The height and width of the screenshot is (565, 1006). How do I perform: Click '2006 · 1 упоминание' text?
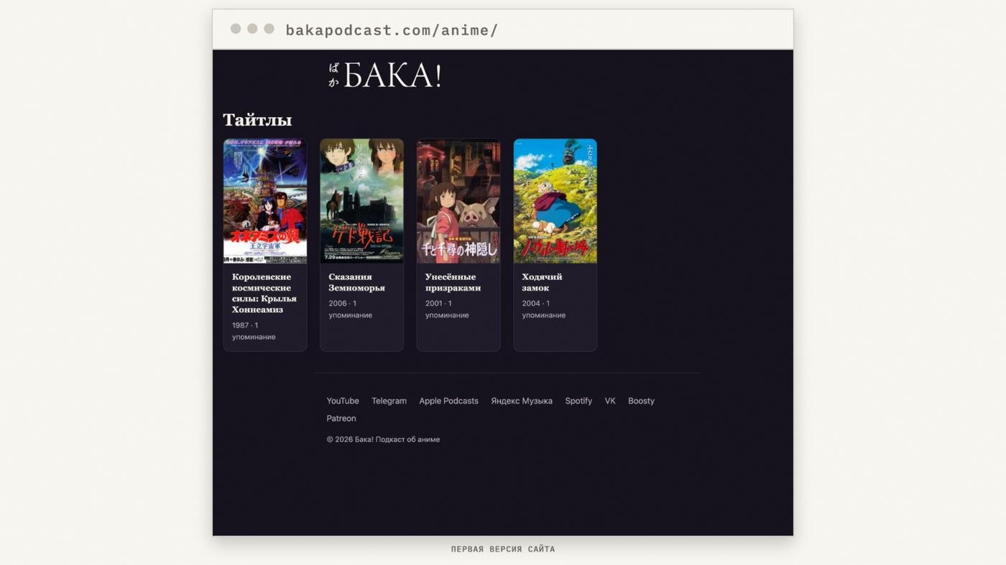[x=350, y=309]
